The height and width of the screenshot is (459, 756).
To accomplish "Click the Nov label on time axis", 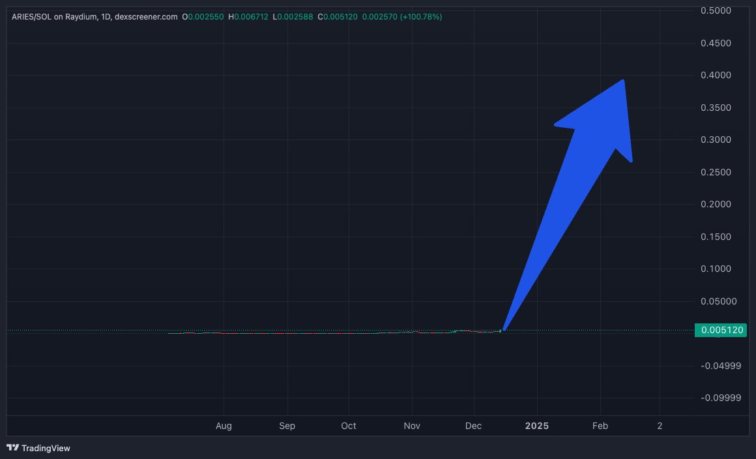I will pyautogui.click(x=412, y=426).
